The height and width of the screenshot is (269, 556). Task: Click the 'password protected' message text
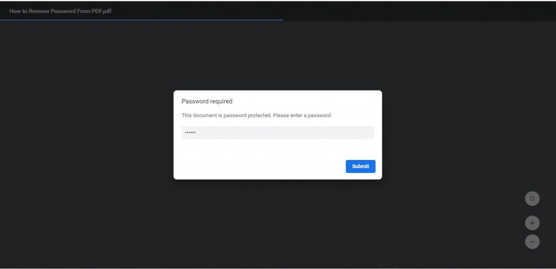(257, 116)
